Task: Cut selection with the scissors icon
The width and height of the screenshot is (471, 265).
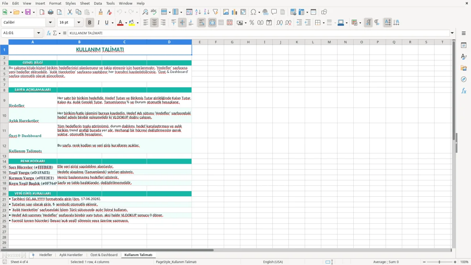Action: click(x=69, y=12)
